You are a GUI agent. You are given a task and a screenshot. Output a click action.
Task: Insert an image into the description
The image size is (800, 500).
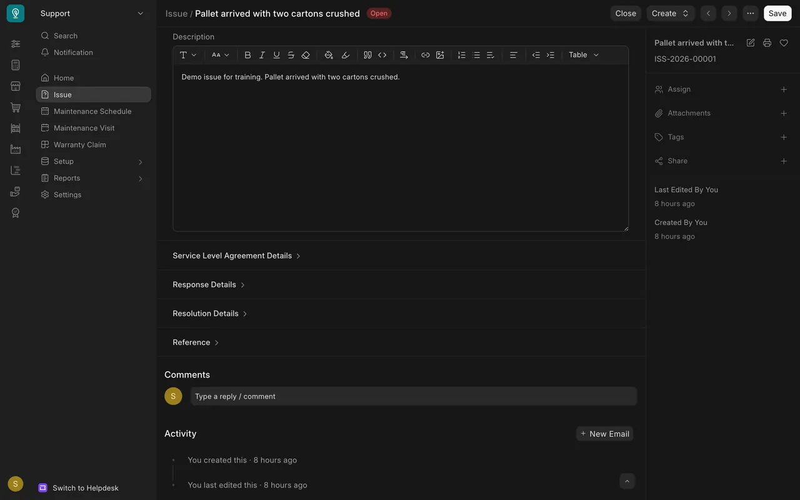(440, 55)
